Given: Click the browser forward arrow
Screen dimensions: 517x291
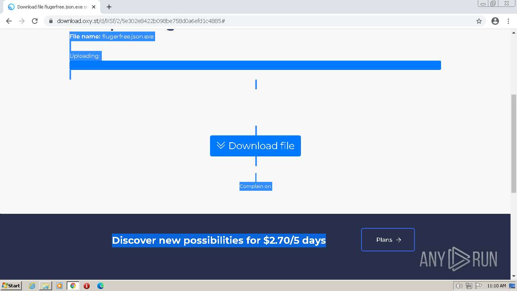Looking at the screenshot, I should [22, 21].
